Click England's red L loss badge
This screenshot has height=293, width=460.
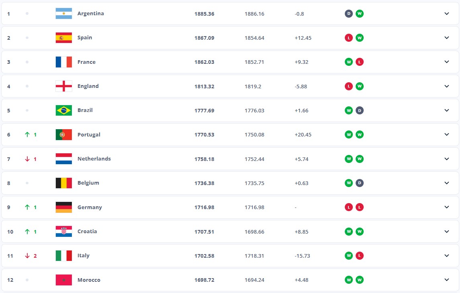click(348, 86)
